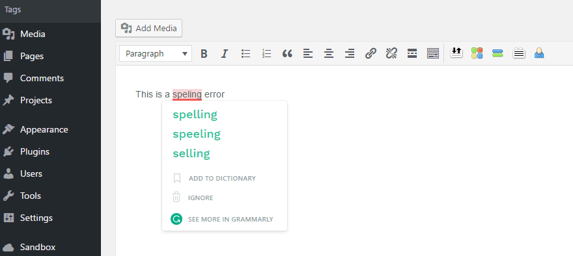The image size is (573, 256).
Task: Click the insert link icon
Action: click(370, 54)
